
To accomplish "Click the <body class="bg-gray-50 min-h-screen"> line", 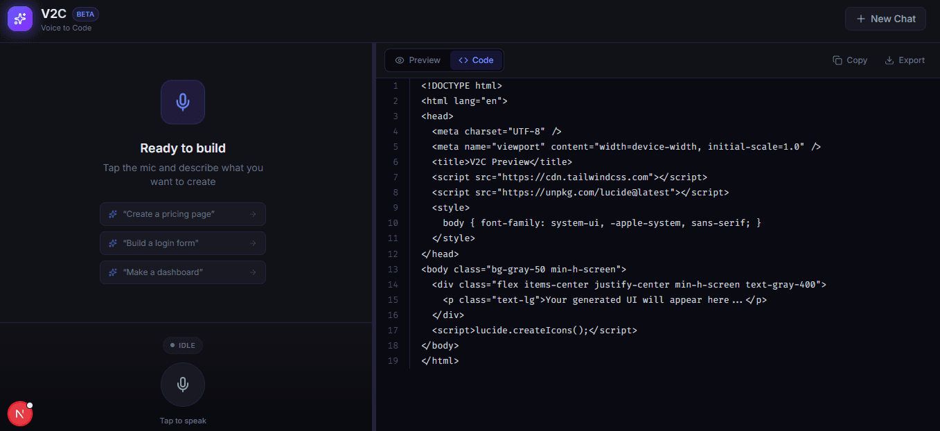I will [x=524, y=270].
